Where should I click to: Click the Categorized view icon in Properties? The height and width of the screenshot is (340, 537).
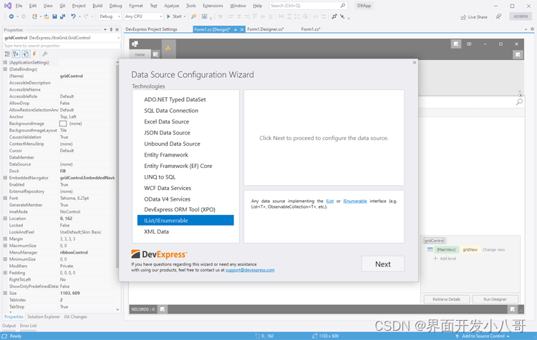[x=8, y=54]
